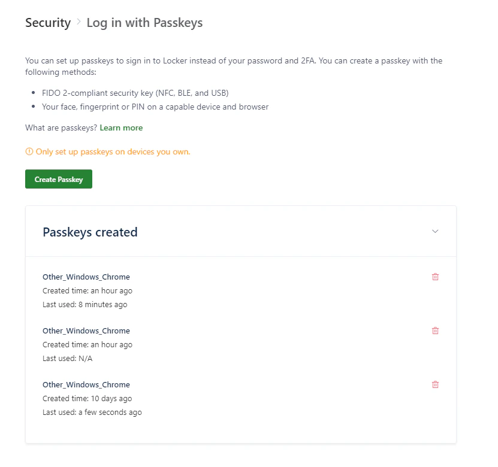Select the red delete icon in the top passkey row
The width and height of the screenshot is (498, 467).
tap(434, 277)
